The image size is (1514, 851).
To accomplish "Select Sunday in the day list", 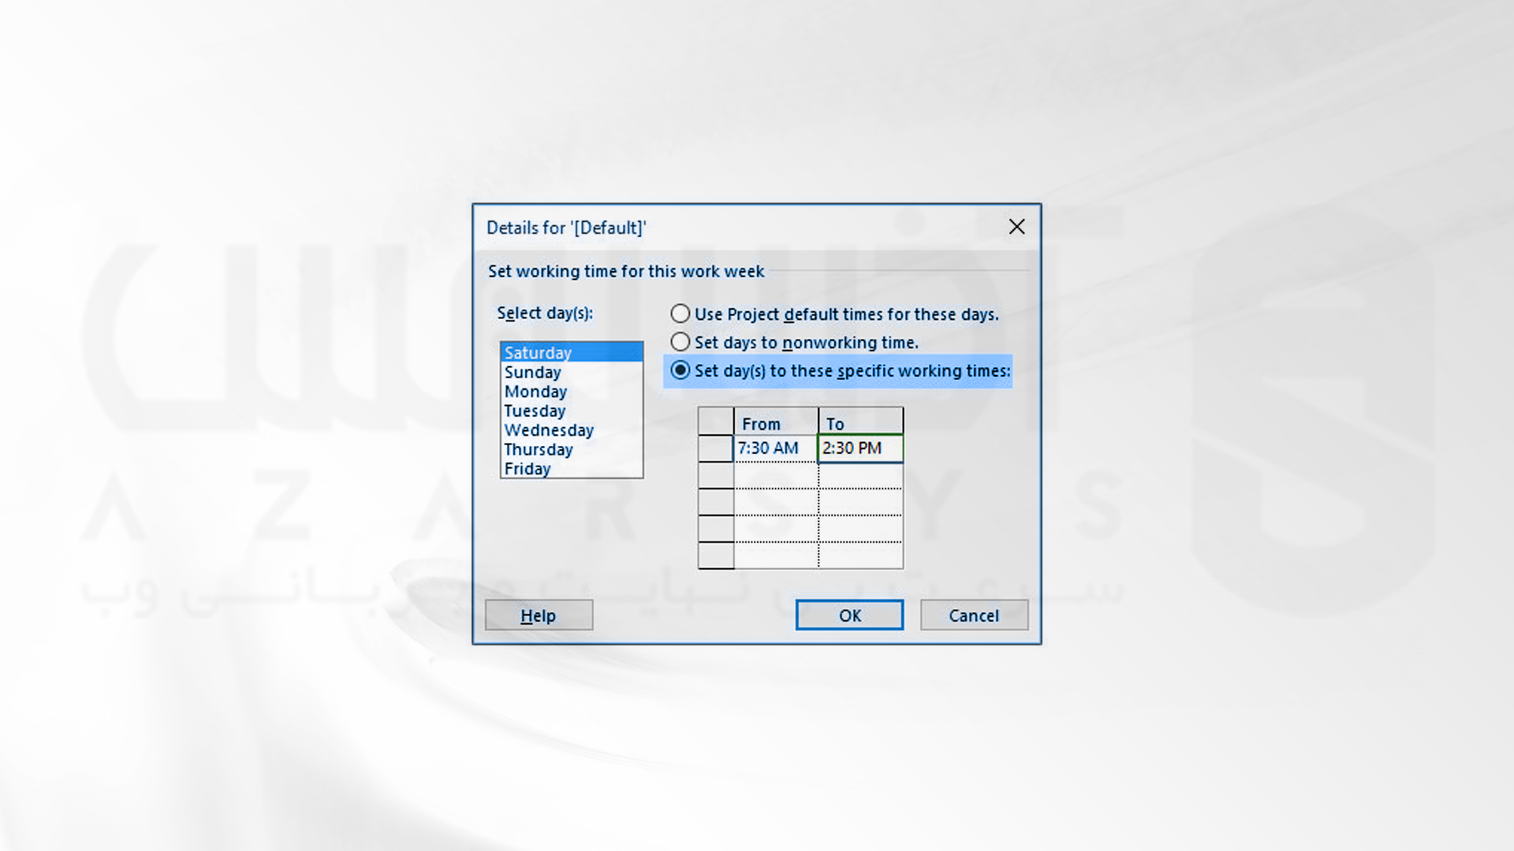I will point(572,372).
